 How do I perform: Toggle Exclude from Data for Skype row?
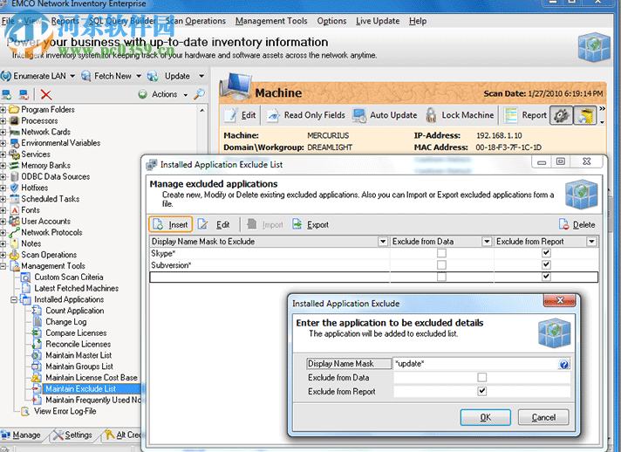click(441, 253)
